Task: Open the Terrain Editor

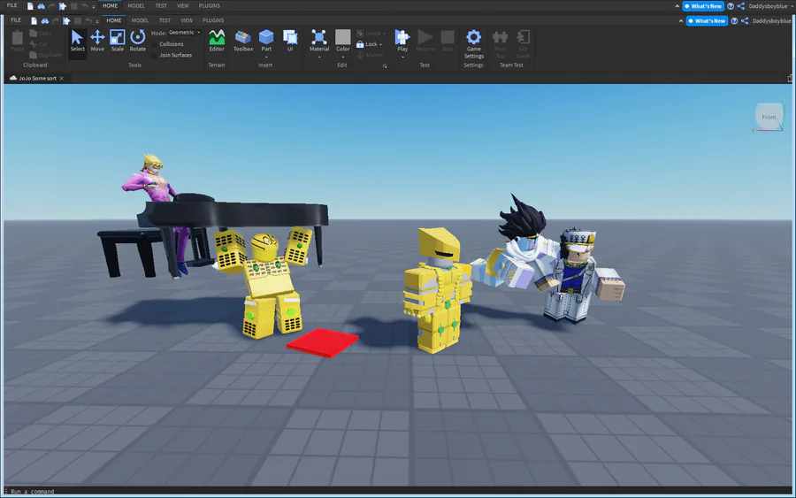Action: tap(217, 41)
